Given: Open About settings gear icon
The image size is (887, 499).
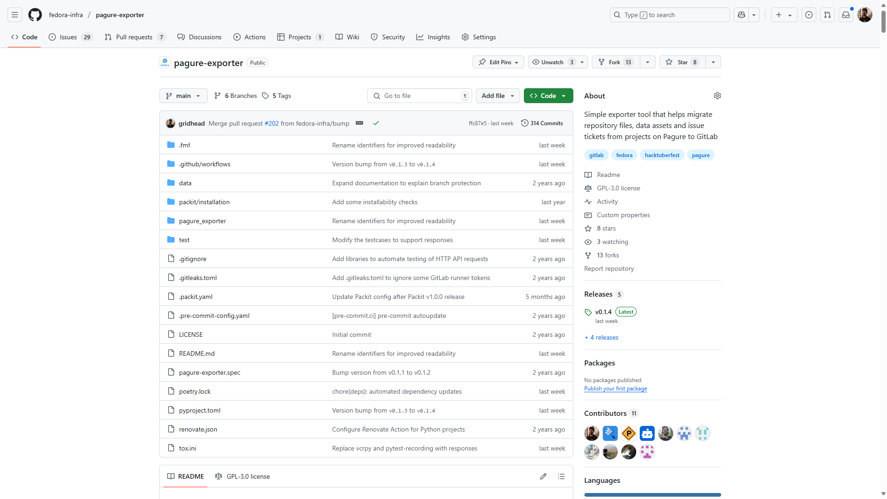Looking at the screenshot, I should point(717,96).
